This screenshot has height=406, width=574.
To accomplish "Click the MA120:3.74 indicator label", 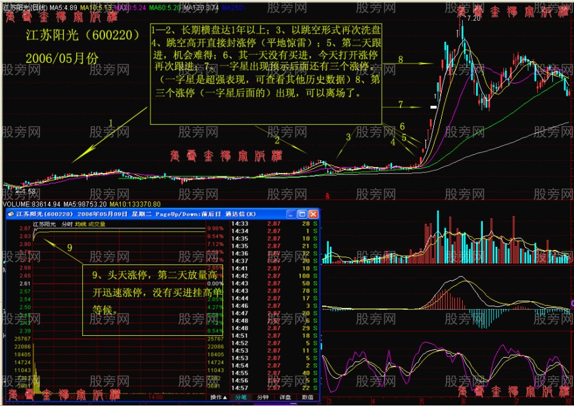I will click(201, 7).
